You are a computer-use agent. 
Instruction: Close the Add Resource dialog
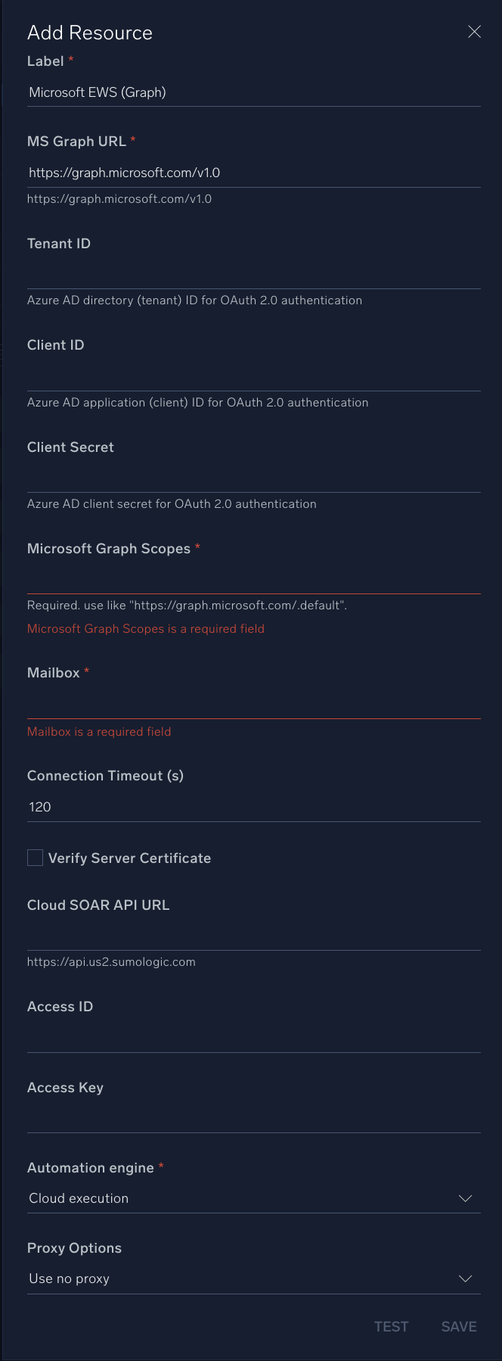tap(474, 32)
